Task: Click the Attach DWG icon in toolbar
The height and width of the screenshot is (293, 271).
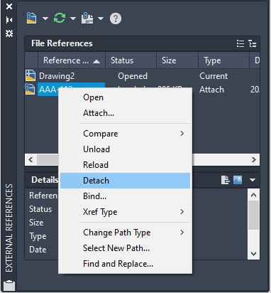Action: click(x=31, y=18)
